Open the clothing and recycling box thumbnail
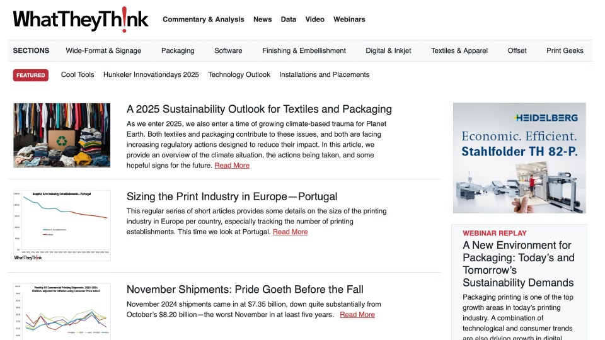 tap(62, 135)
